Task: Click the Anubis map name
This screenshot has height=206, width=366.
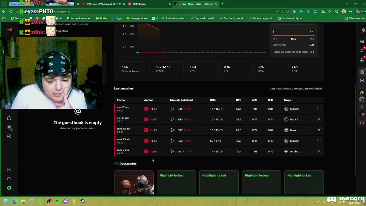Action: tap(294, 151)
